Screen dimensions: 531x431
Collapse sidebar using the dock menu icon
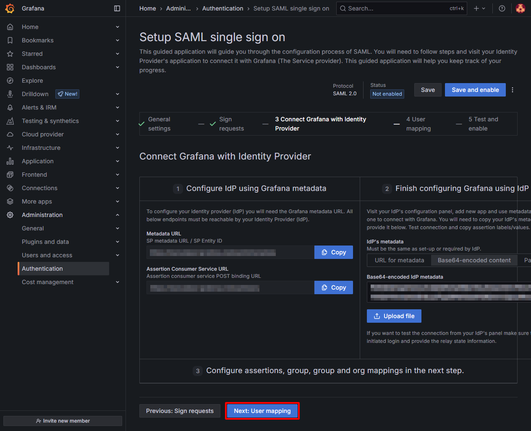[117, 8]
